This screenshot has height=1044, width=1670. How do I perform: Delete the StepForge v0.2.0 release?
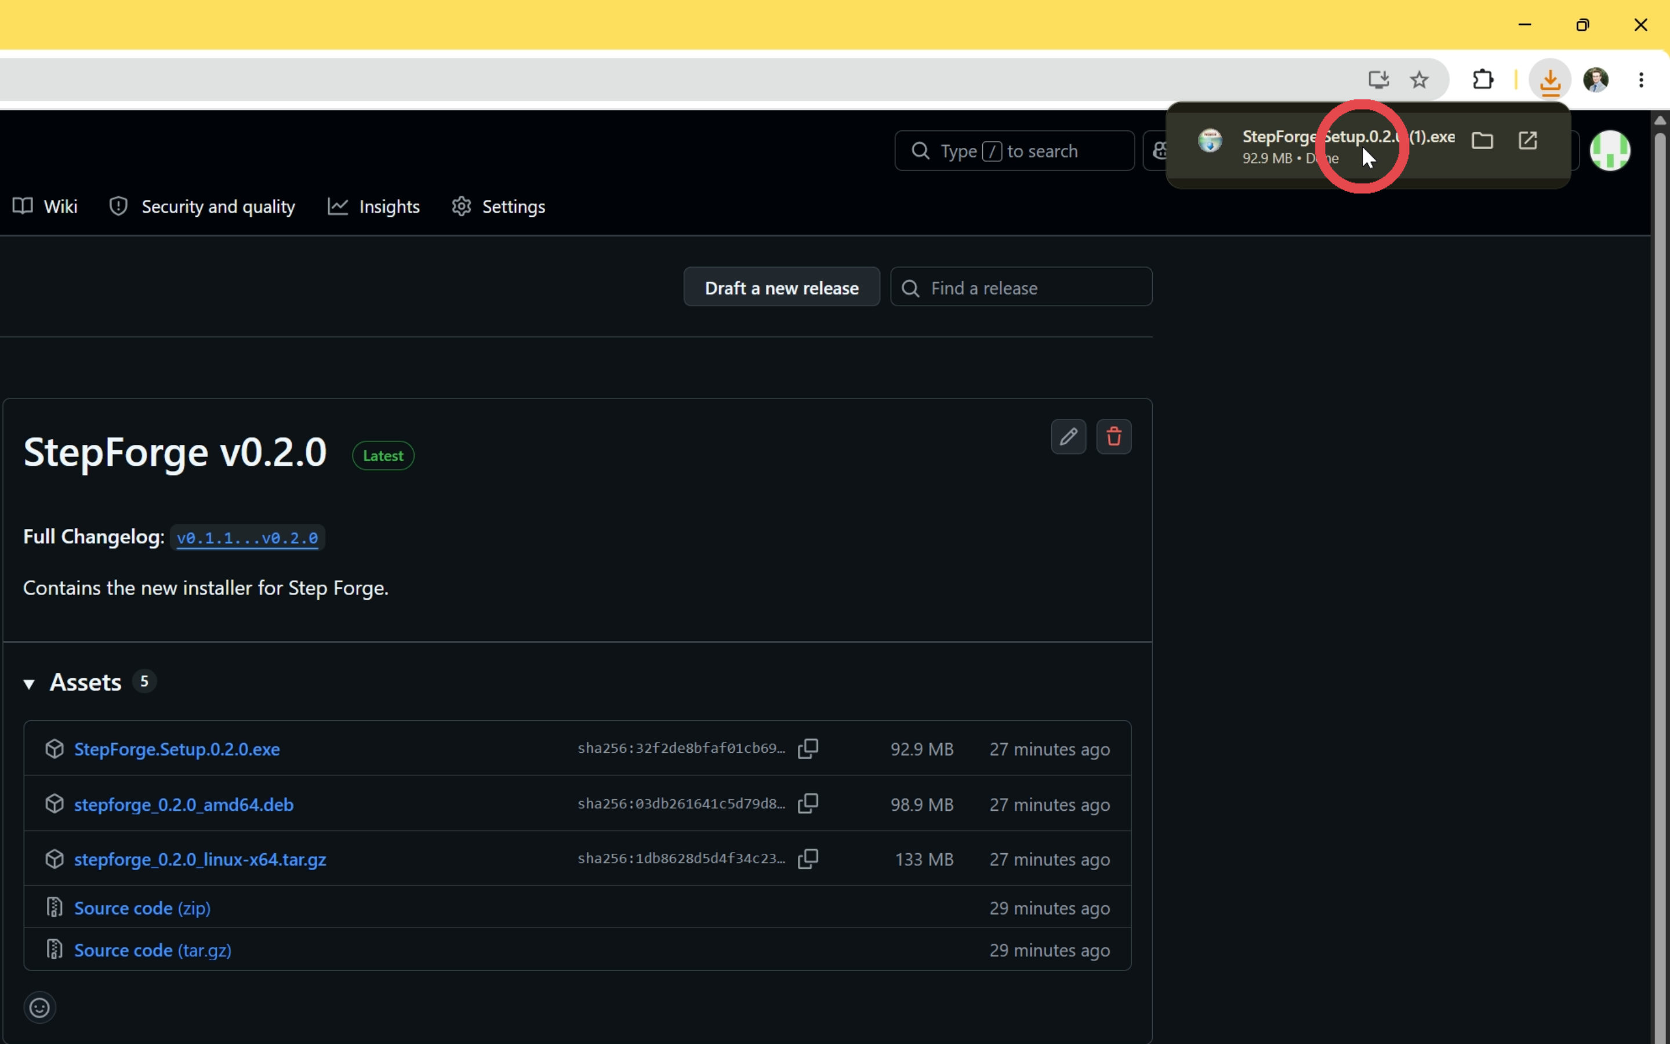(1114, 436)
